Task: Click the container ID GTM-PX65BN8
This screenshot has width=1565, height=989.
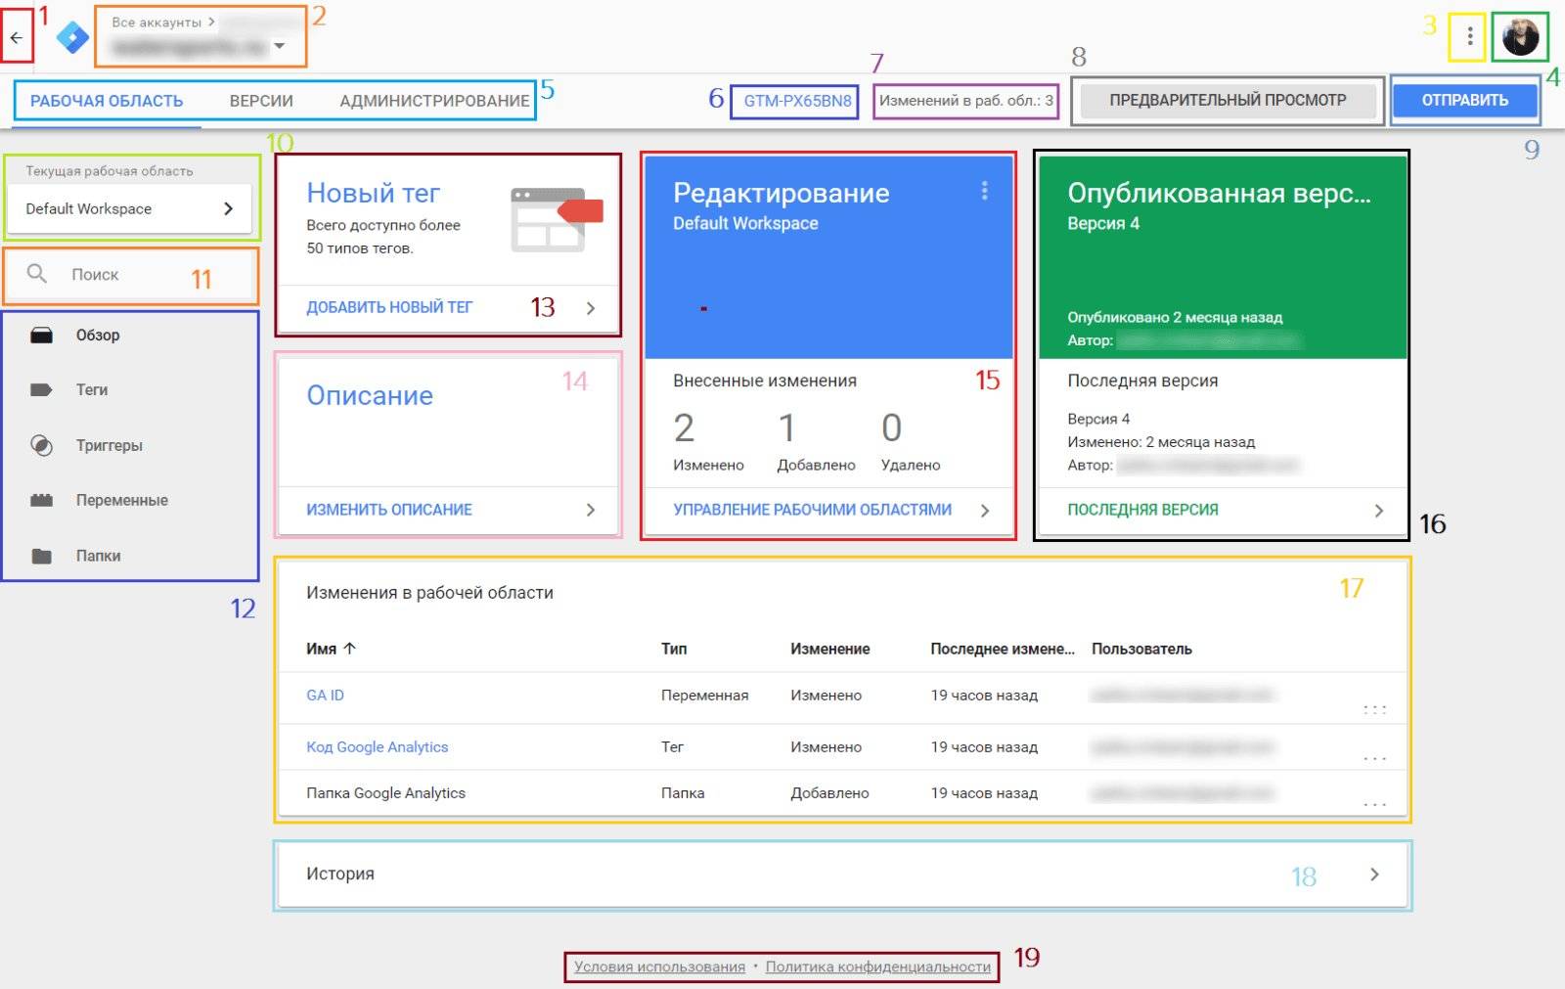Action: [x=797, y=101]
